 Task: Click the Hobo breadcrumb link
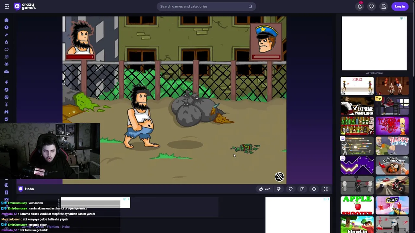tap(66, 227)
